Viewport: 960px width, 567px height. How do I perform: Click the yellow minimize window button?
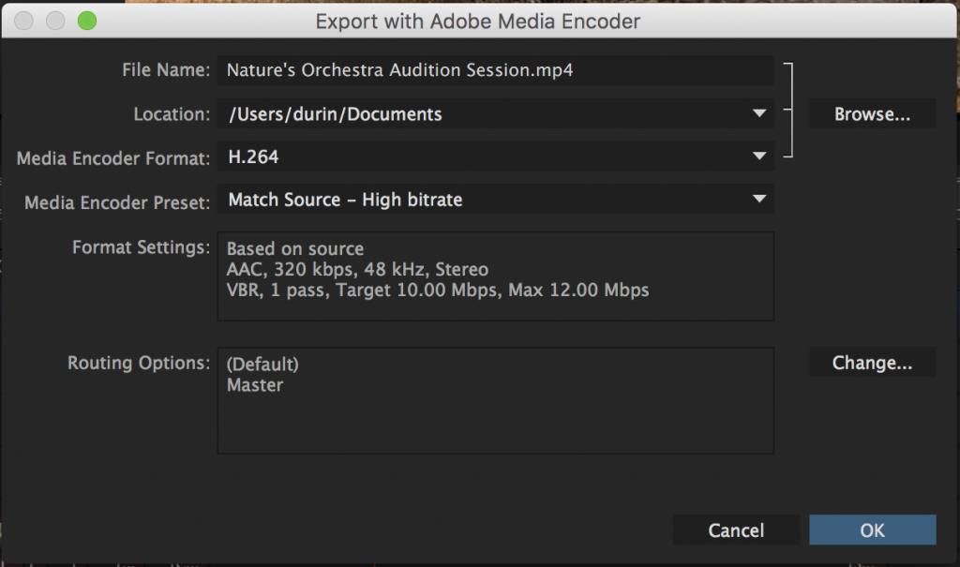click(55, 20)
